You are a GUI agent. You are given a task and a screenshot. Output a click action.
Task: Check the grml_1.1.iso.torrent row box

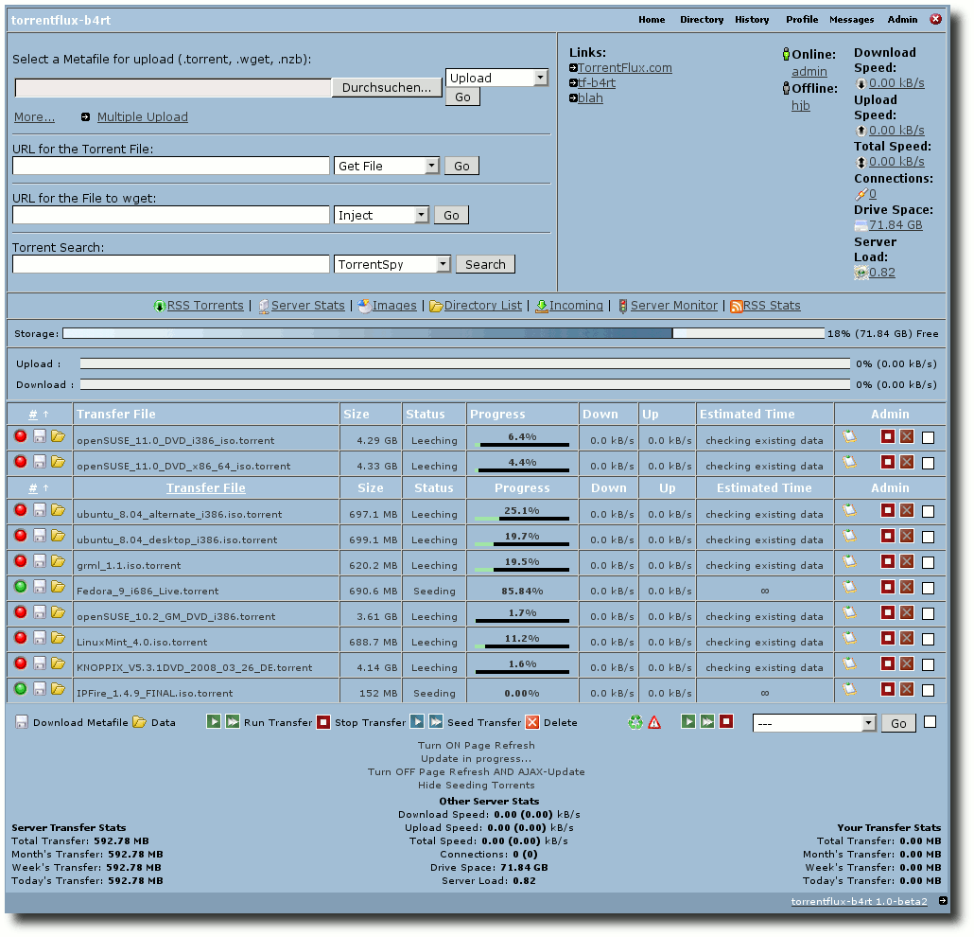[x=928, y=563]
